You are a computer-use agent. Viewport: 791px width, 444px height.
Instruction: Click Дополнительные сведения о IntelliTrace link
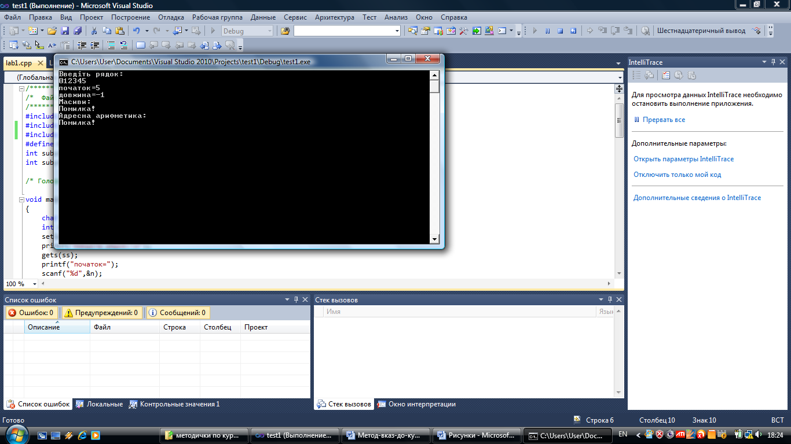point(697,198)
